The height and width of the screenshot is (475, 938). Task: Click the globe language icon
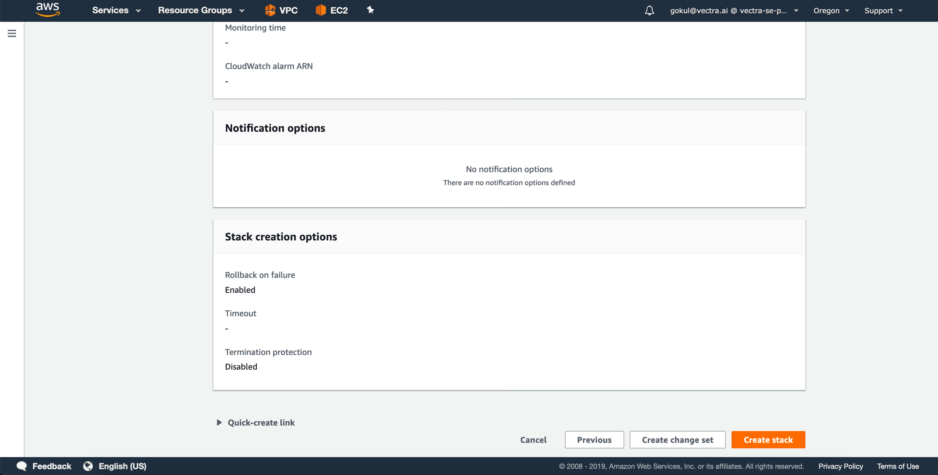88,466
